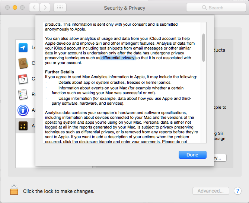Go back with the left arrow button
This screenshot has height=203, width=249.
(x=34, y=7)
